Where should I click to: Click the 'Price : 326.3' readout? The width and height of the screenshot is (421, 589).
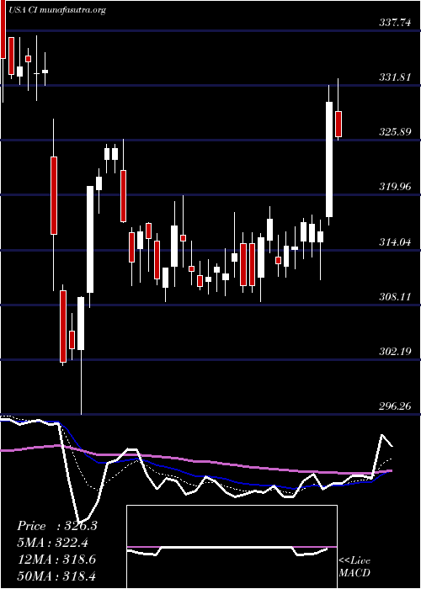[x=57, y=526]
